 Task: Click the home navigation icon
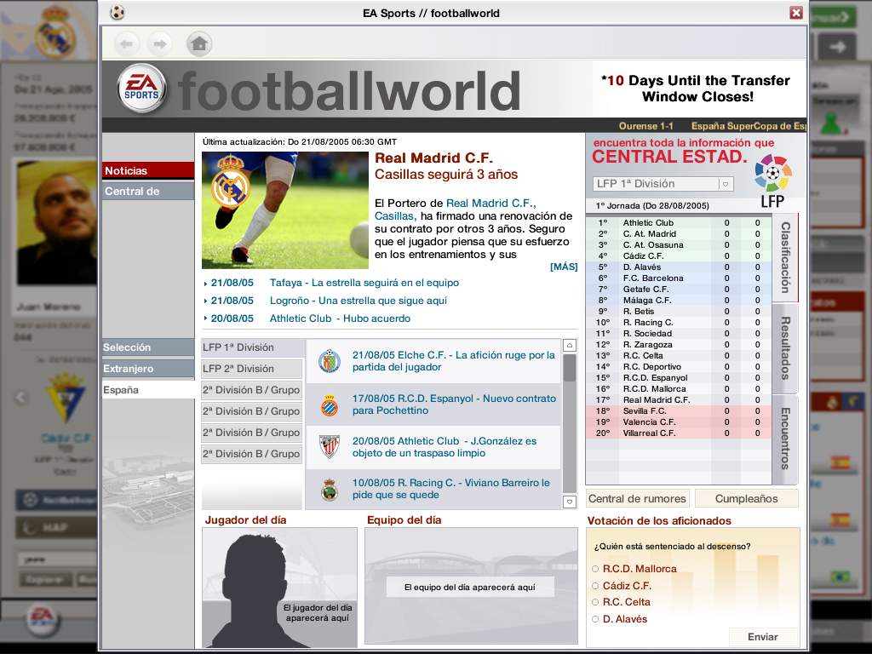(199, 43)
